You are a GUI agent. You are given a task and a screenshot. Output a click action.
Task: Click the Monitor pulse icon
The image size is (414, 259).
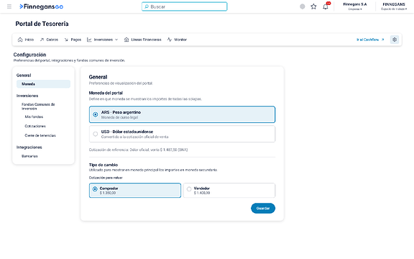point(170,40)
